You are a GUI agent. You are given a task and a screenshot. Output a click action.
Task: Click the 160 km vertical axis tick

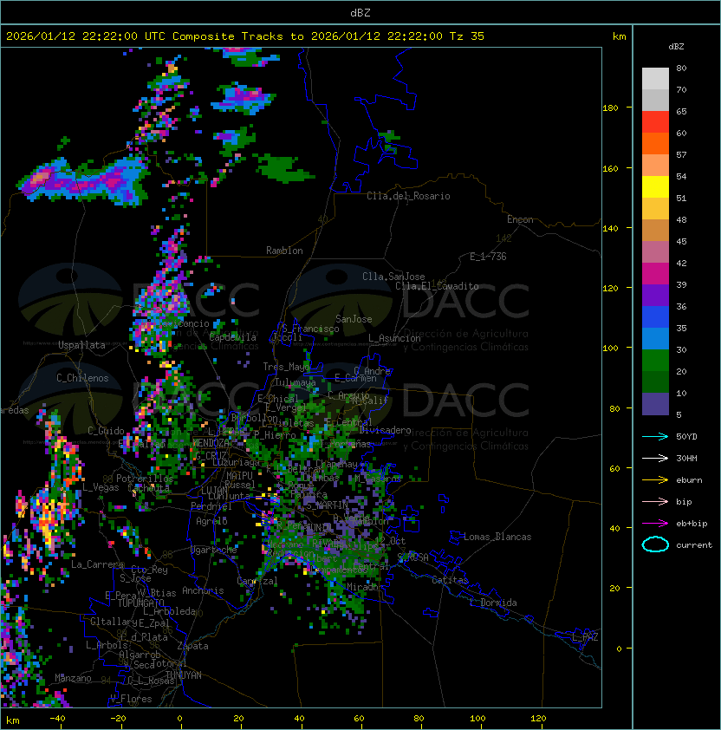(x=610, y=168)
